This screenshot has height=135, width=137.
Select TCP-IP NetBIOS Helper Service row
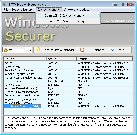68,78
